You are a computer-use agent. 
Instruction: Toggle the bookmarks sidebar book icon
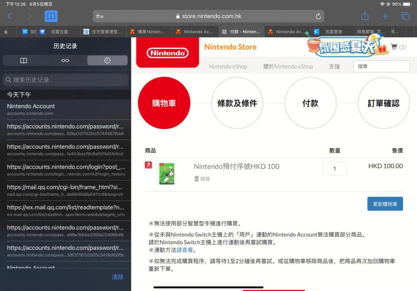[51, 16]
